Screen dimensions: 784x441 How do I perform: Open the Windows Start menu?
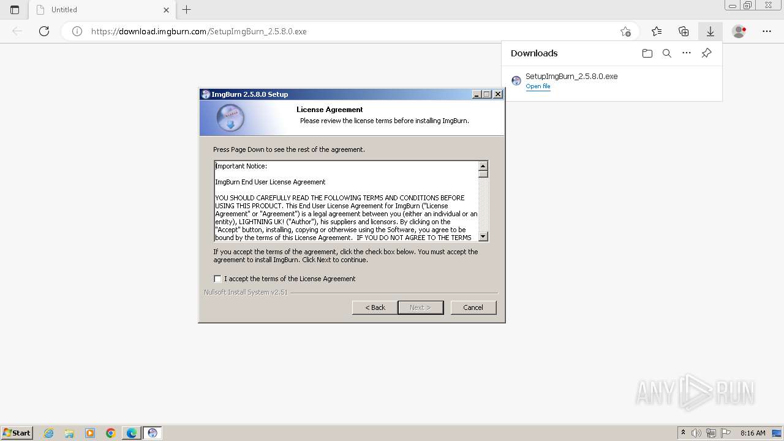17,433
